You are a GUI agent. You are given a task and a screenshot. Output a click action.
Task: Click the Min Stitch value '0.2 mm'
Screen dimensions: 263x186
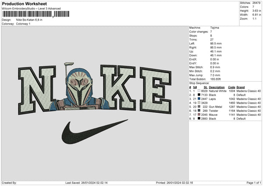pyautogui.click(x=215, y=71)
